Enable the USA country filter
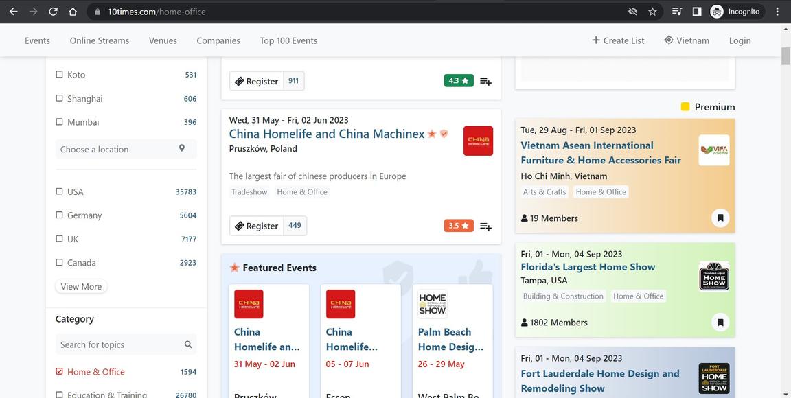The image size is (791, 398). (60, 191)
